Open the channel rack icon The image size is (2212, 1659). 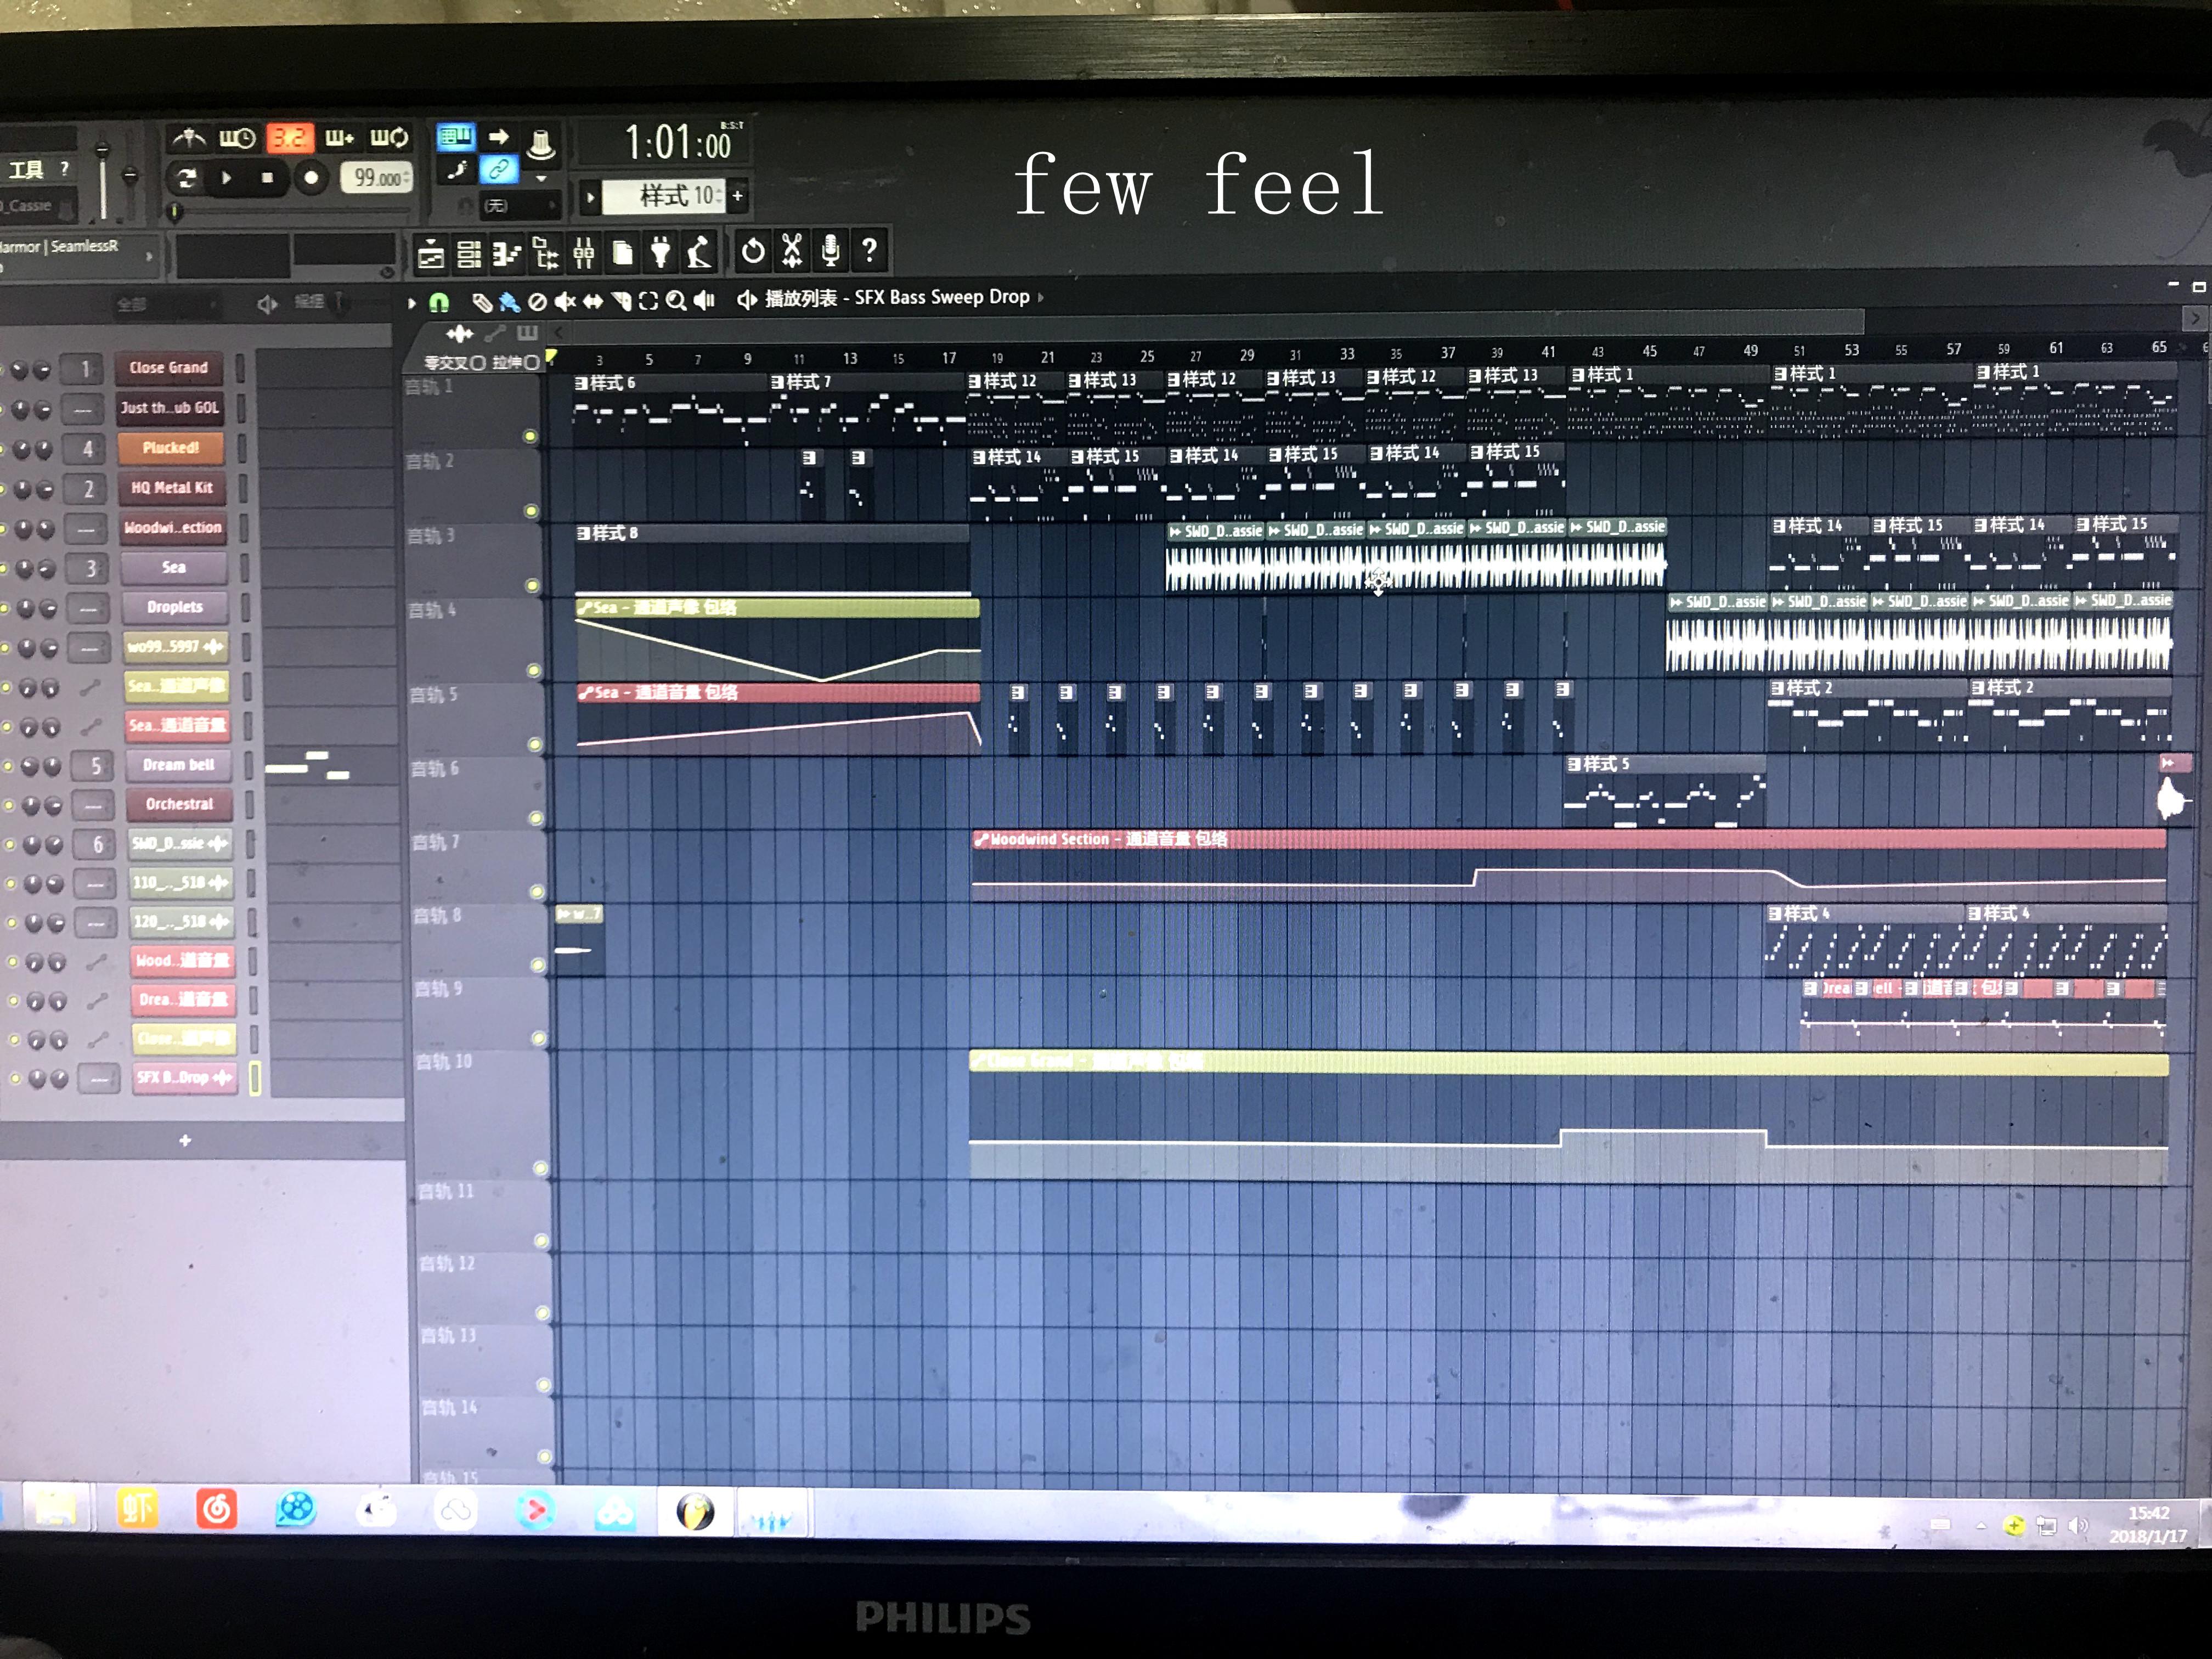[469, 254]
